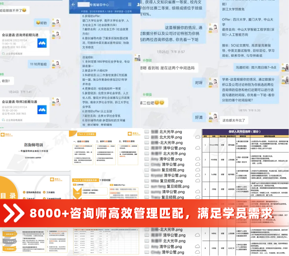Screen dimensions: 289x256
Task: Tap the contact person icon in 专属辅导中心 header
Action: click(x=138, y=5)
